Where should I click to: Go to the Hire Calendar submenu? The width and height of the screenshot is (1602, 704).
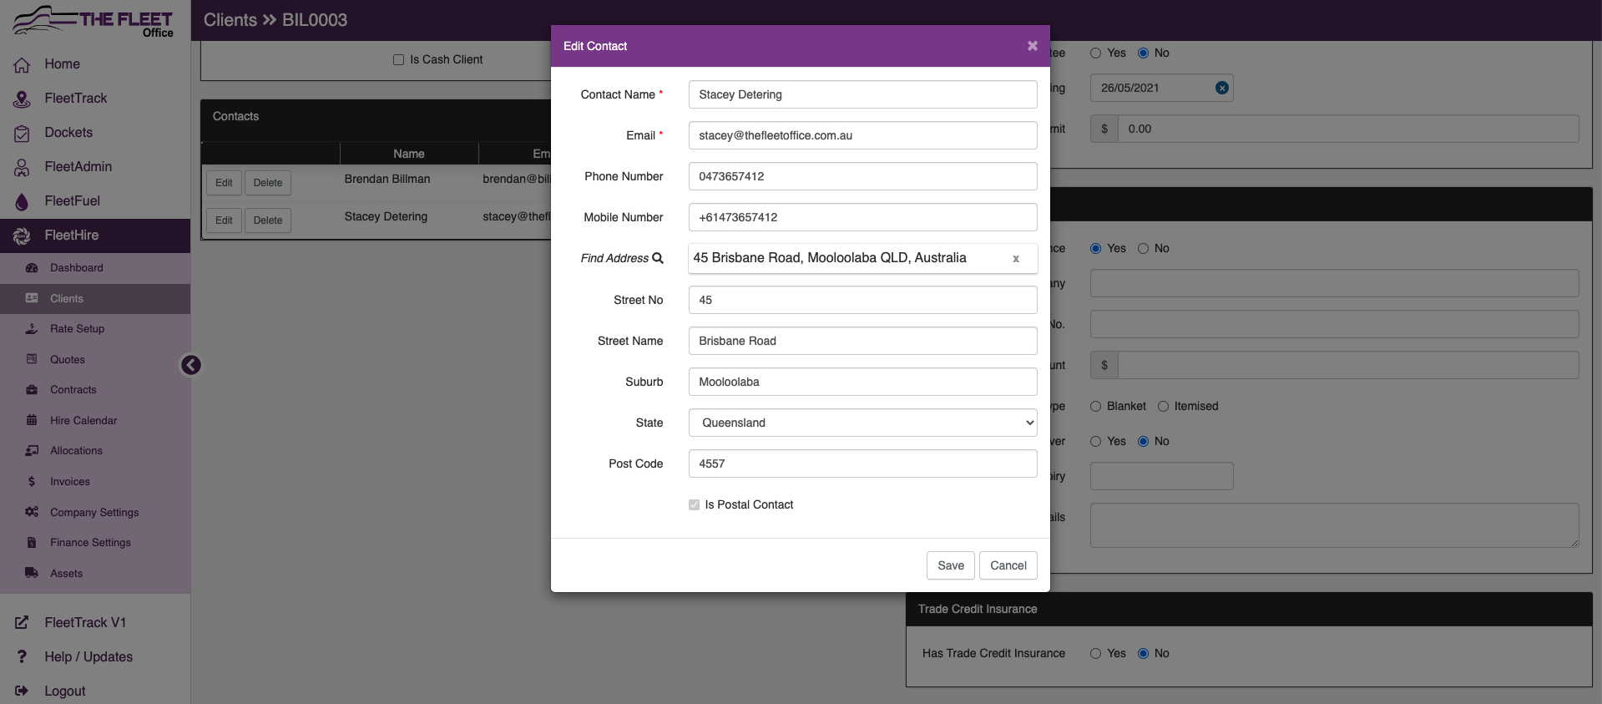[x=95, y=420]
